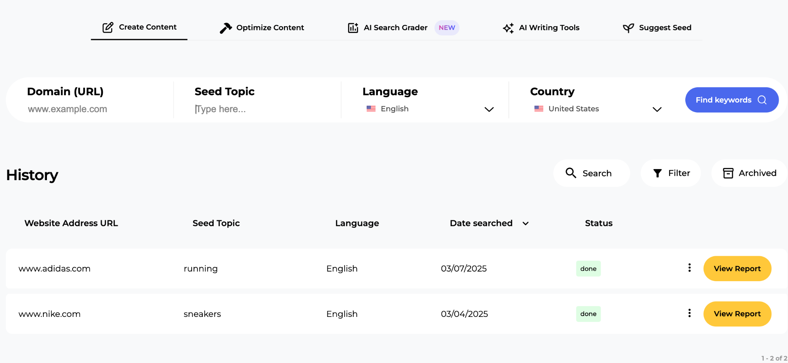The height and width of the screenshot is (363, 788).
Task: Click the Create Content pencil icon
Action: (x=108, y=27)
